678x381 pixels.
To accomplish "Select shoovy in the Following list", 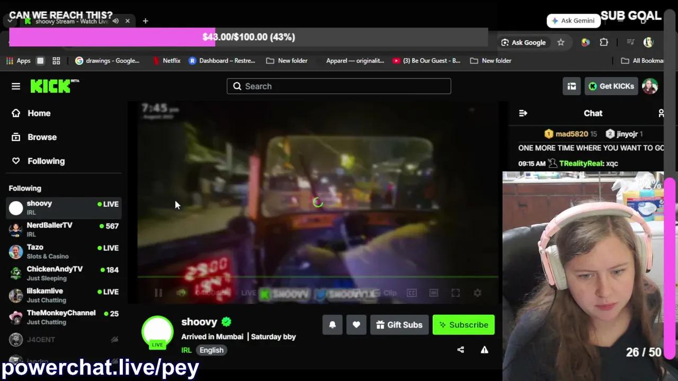I will (x=64, y=207).
